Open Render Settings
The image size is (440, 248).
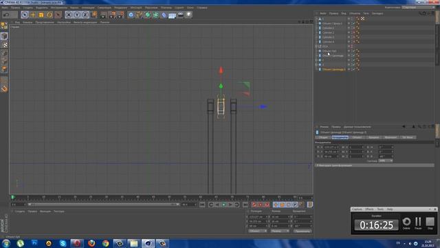120,14
